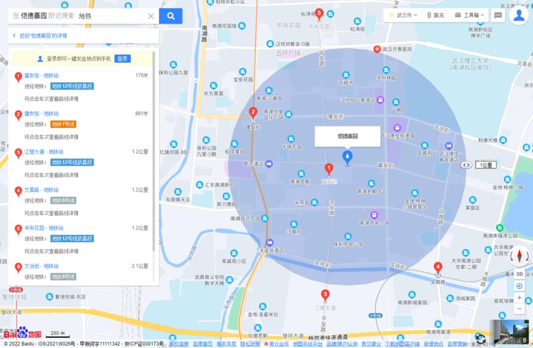
Task: Switch the map into 3D view
Action: [x=518, y=274]
